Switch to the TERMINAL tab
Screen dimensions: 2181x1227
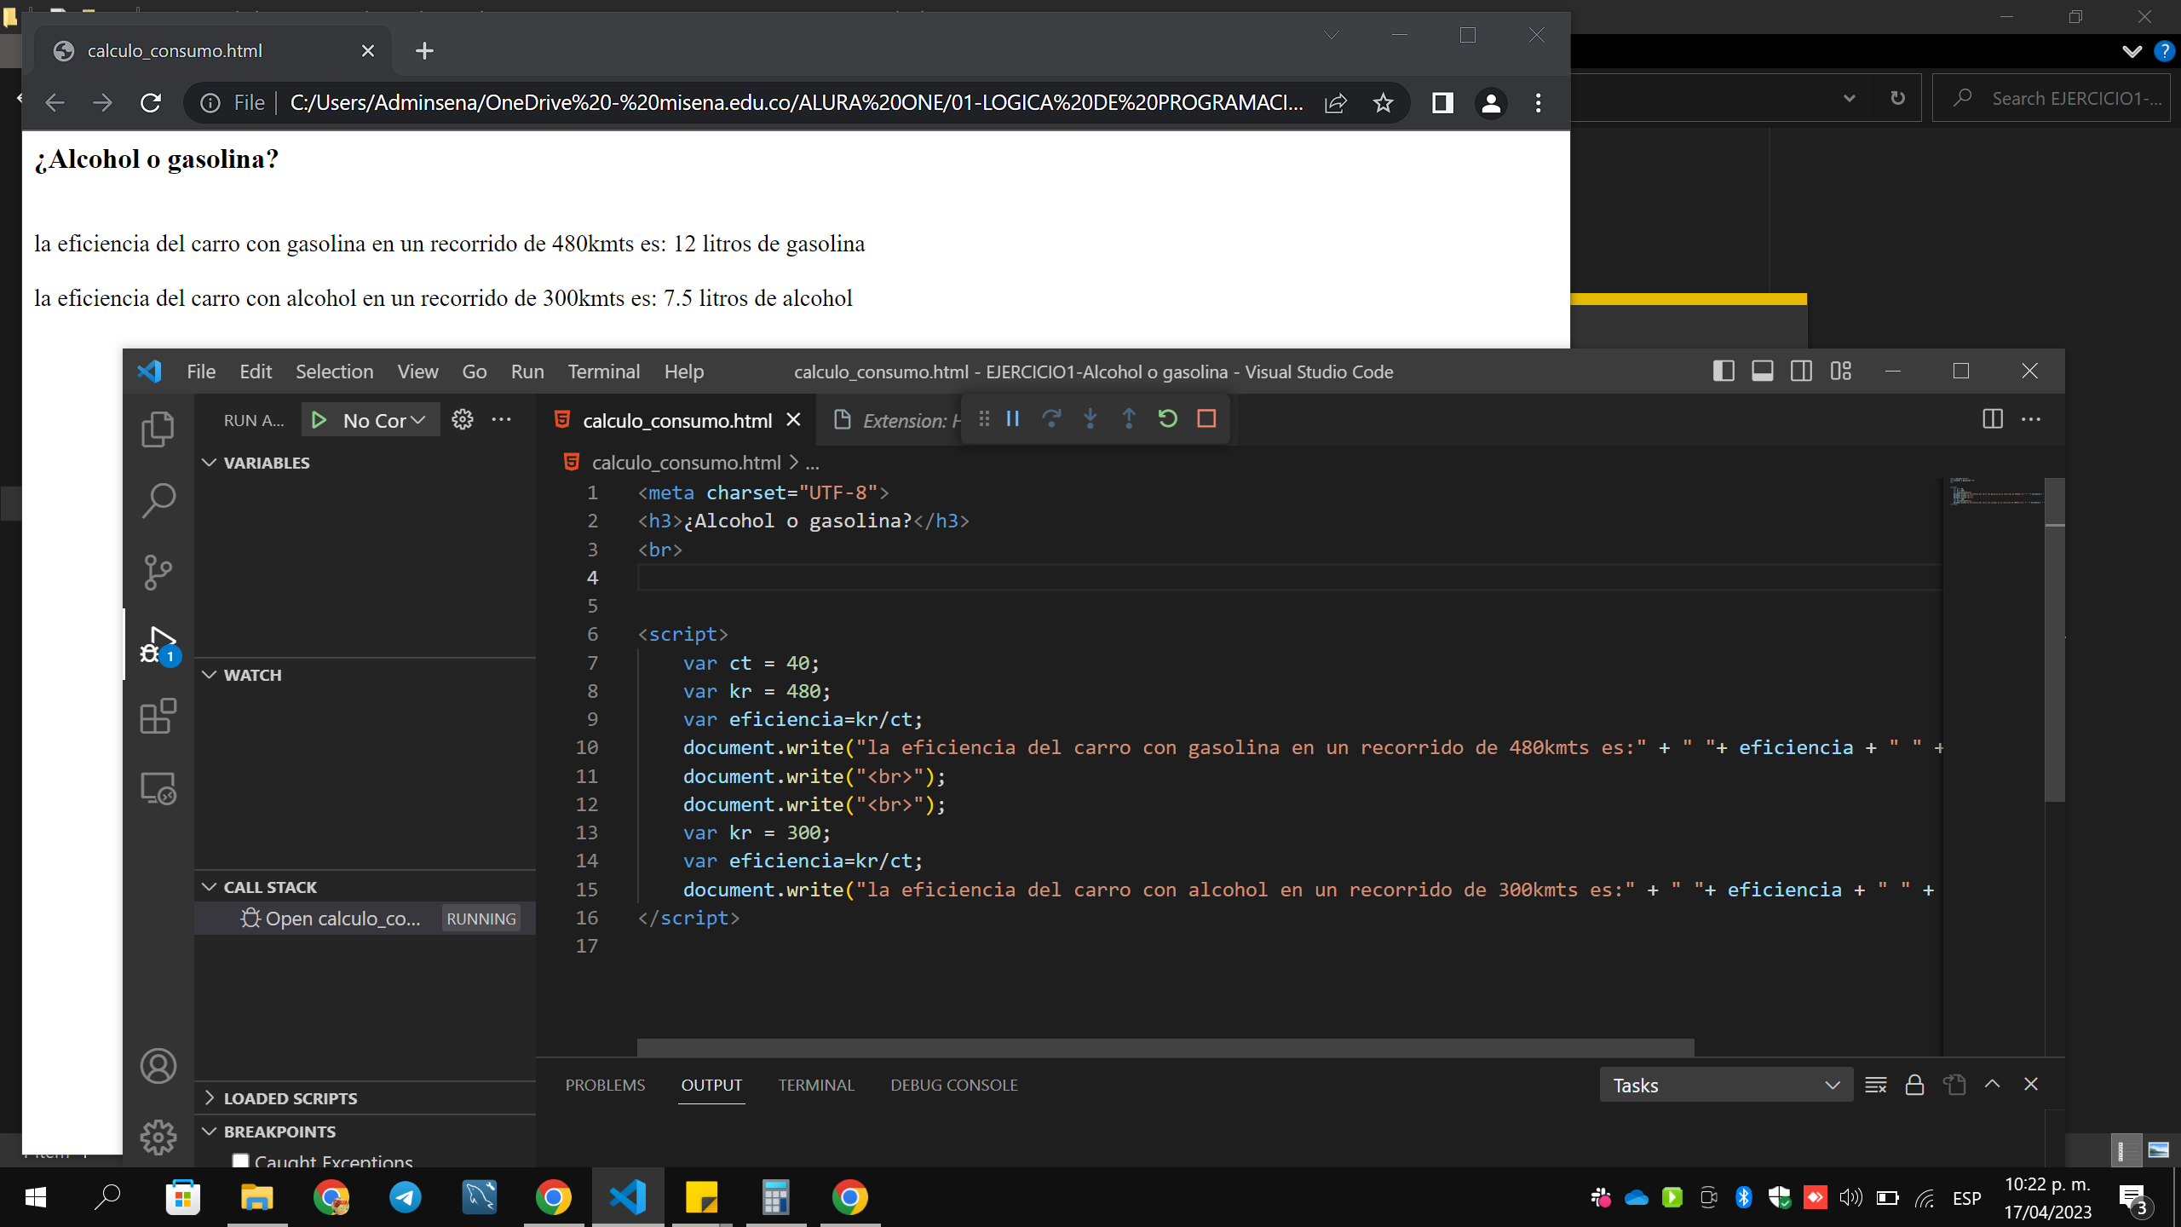click(816, 1085)
